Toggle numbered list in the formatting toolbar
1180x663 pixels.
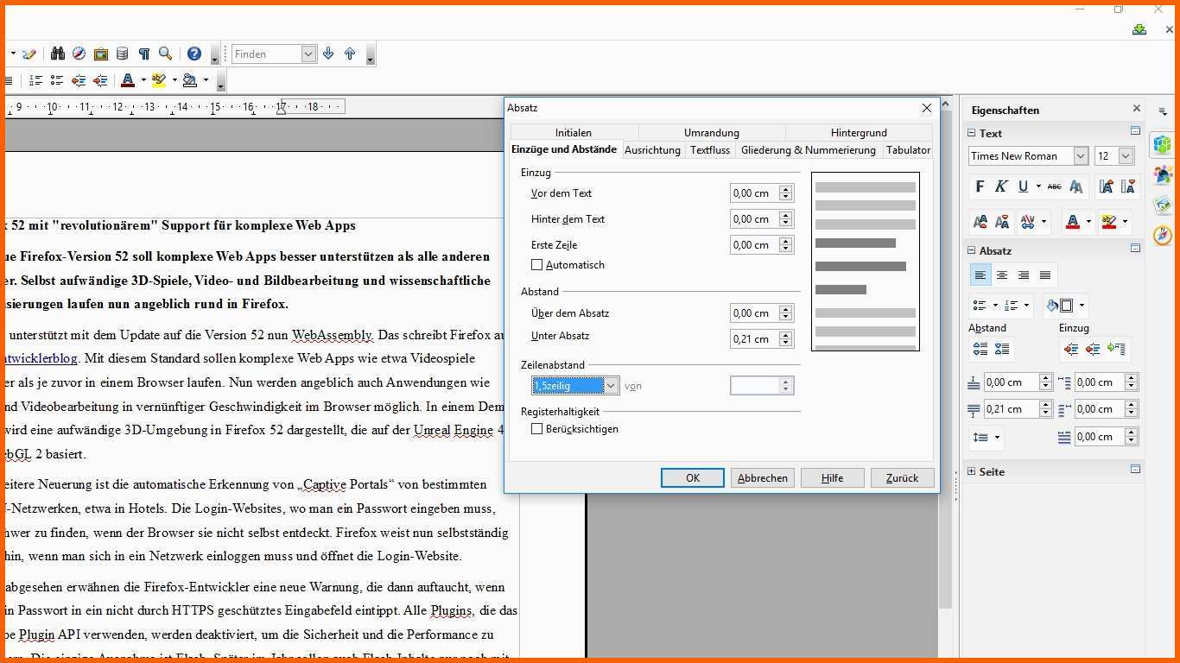click(x=36, y=80)
